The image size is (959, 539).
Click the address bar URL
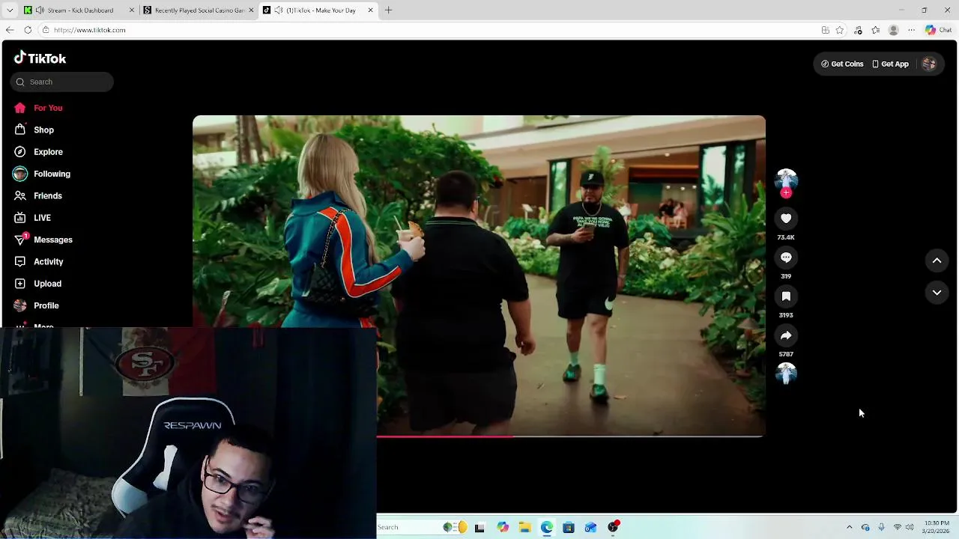pyautogui.click(x=90, y=30)
